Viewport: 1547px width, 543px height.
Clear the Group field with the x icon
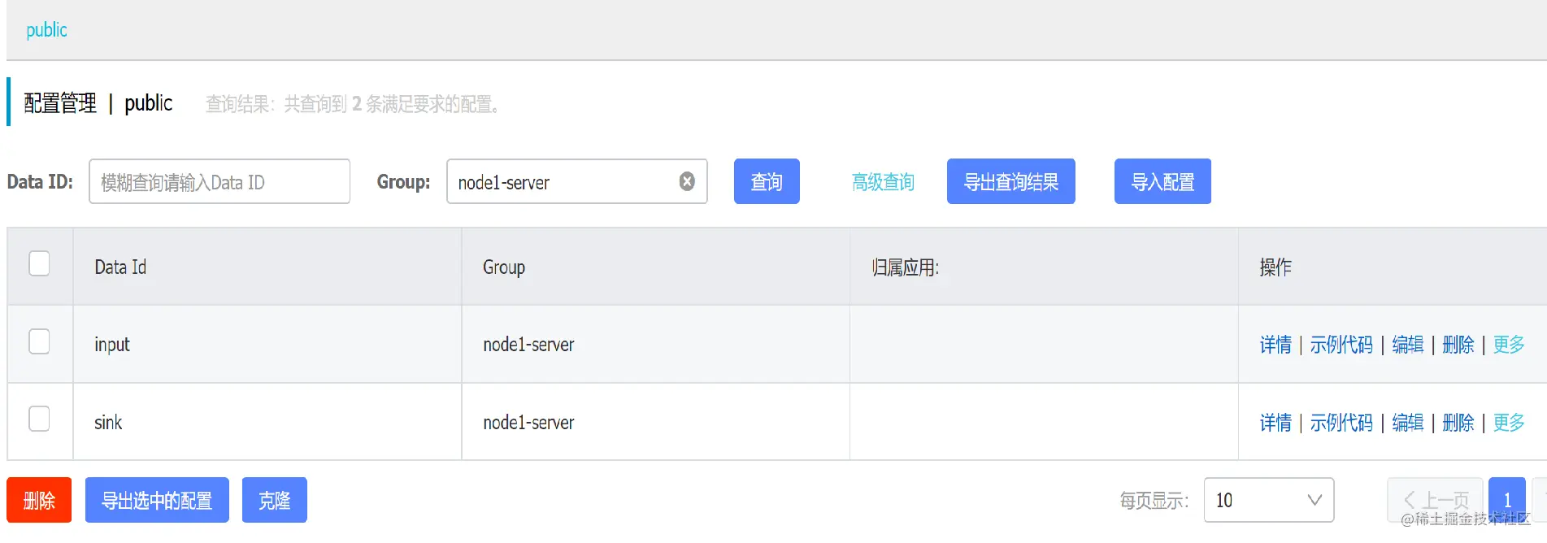click(x=687, y=181)
